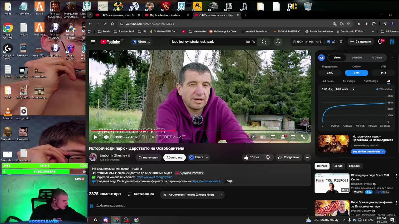Select the 24 hours range
Viewport: 399px width, 224px height.
pyautogui.click(x=328, y=81)
